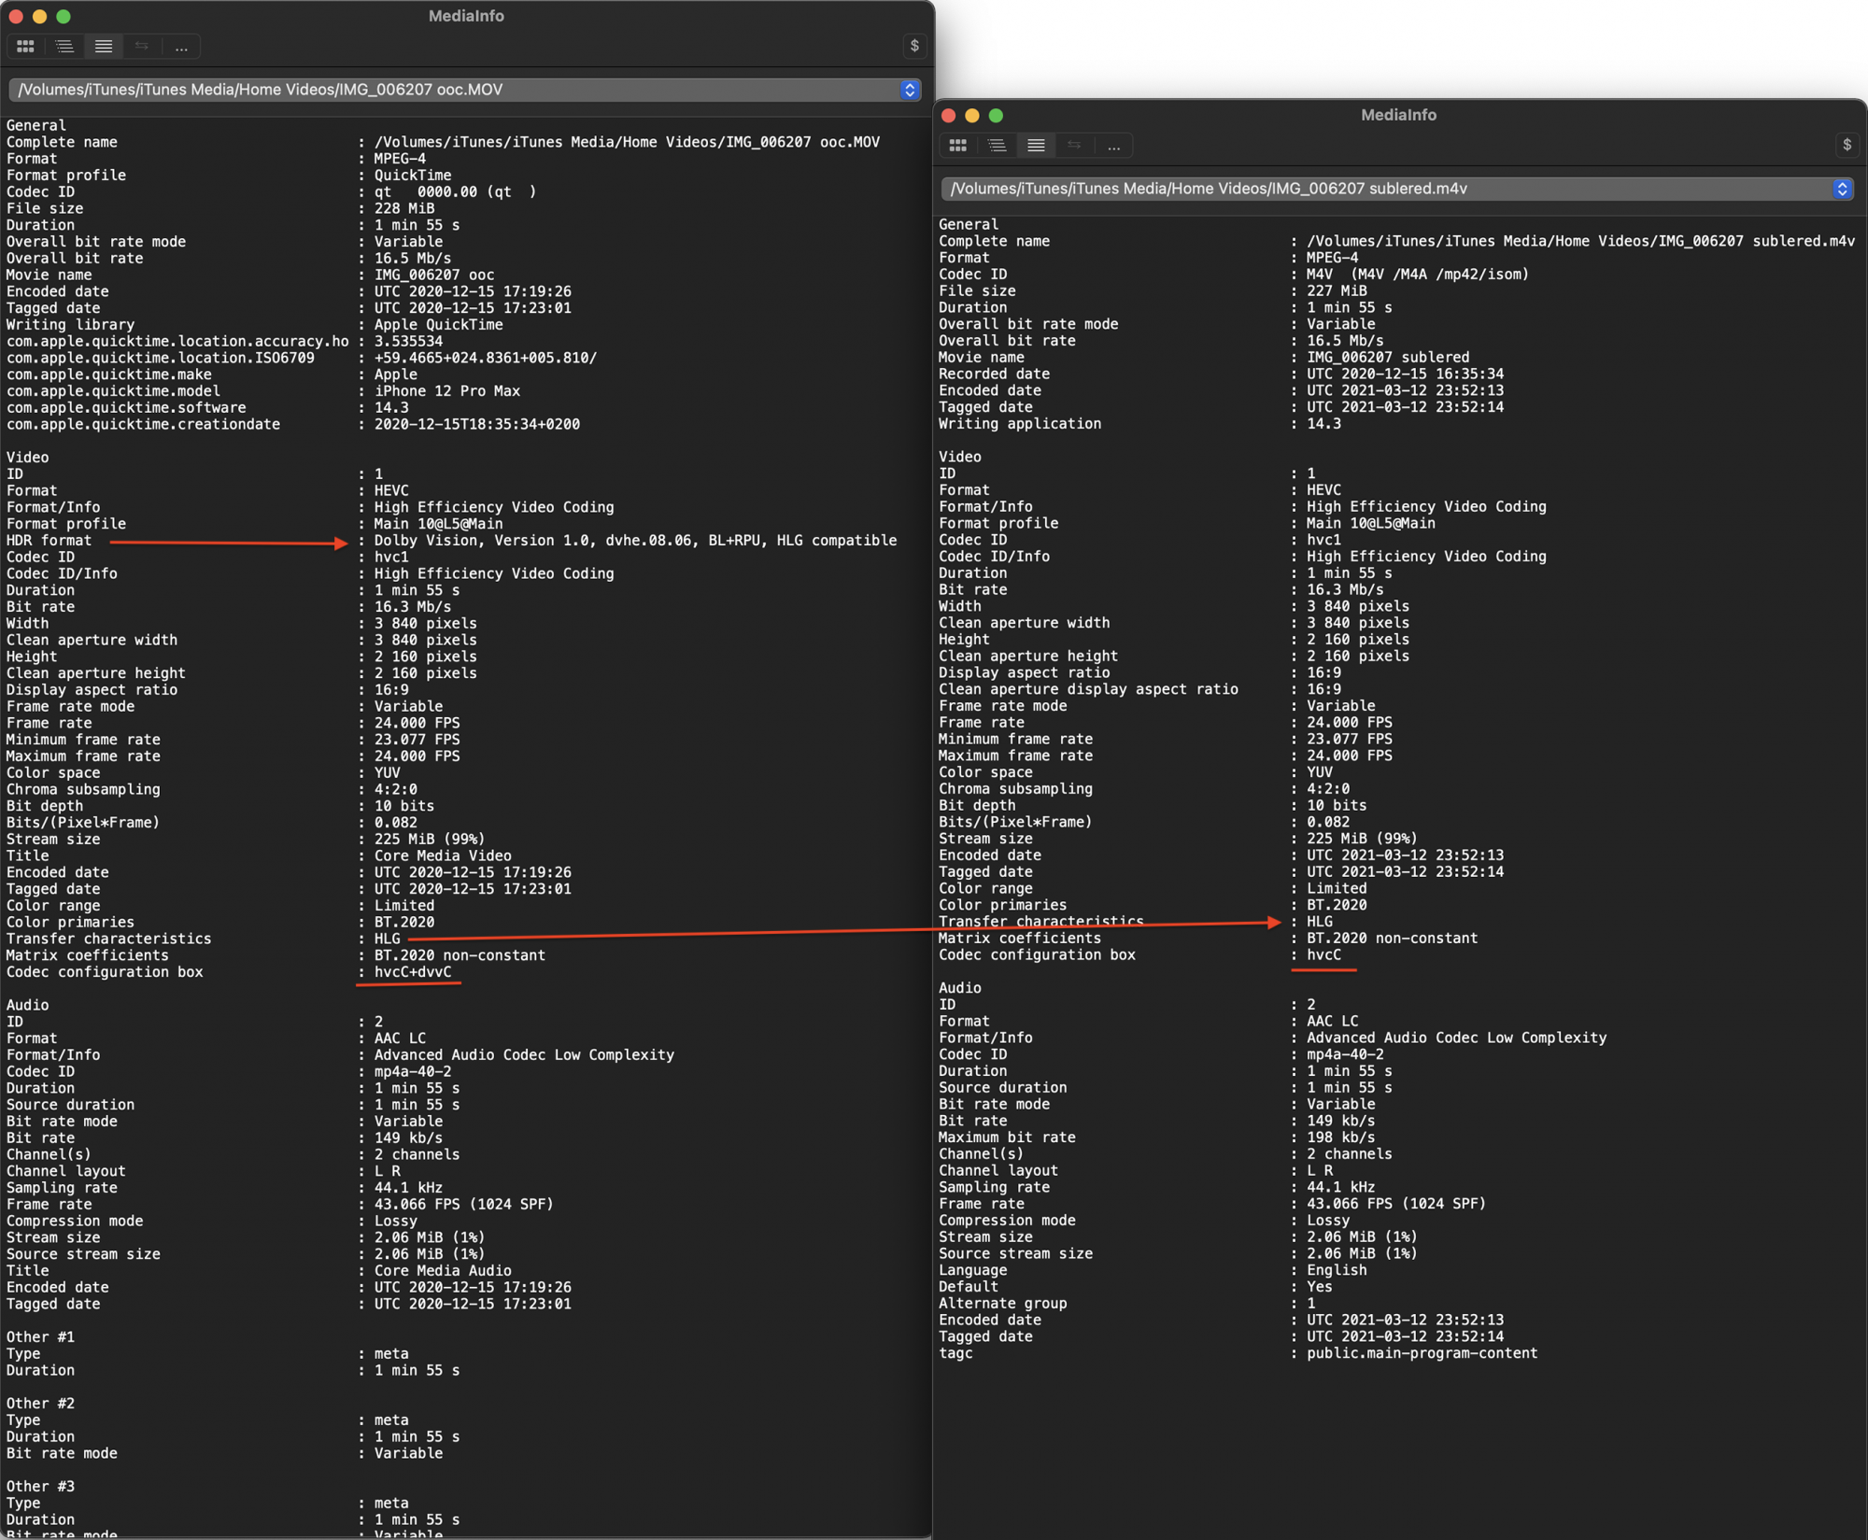
Task: Zoom the right MediaInfo window with green button
Action: click(996, 115)
